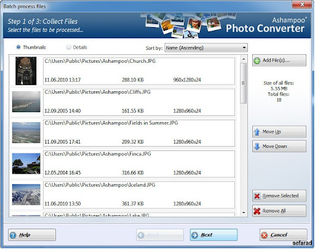This screenshot has width=315, height=249.
Task: Open the Sort by dropdown
Action: pos(206,48)
